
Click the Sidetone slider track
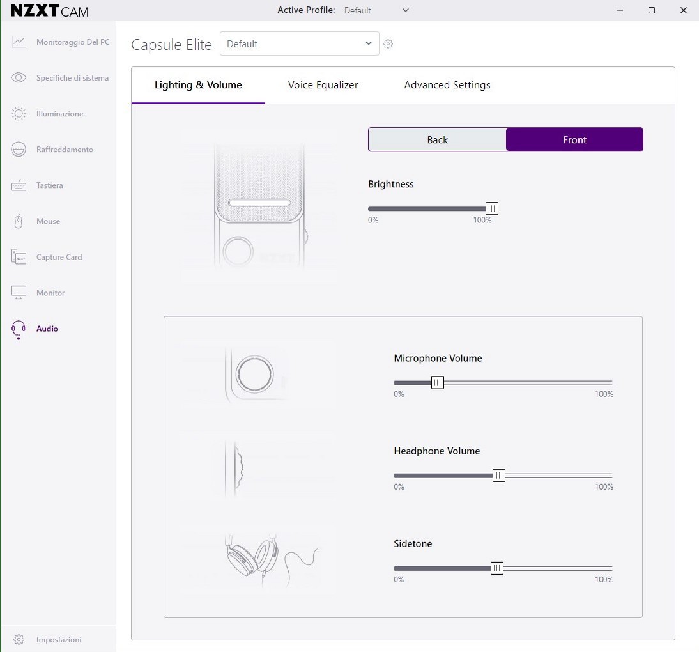(556, 568)
